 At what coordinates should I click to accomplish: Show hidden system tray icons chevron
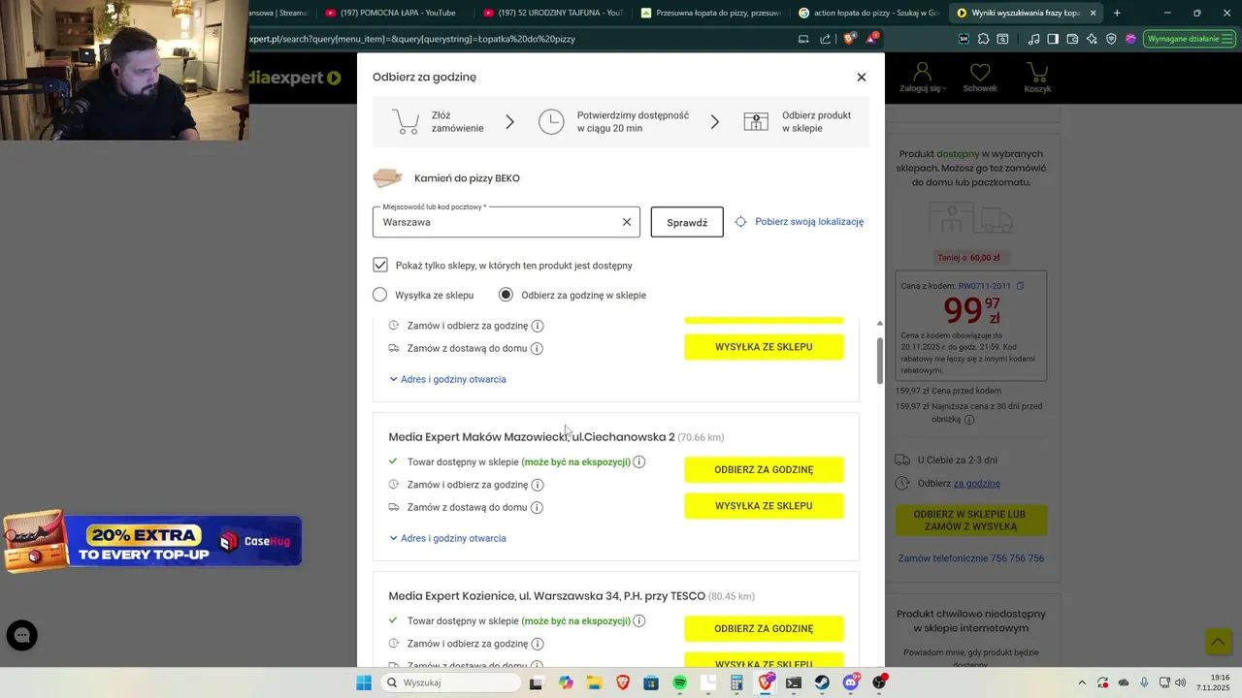coord(1082,682)
